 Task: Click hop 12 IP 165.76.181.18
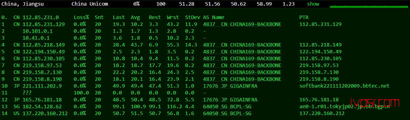click(x=42, y=100)
